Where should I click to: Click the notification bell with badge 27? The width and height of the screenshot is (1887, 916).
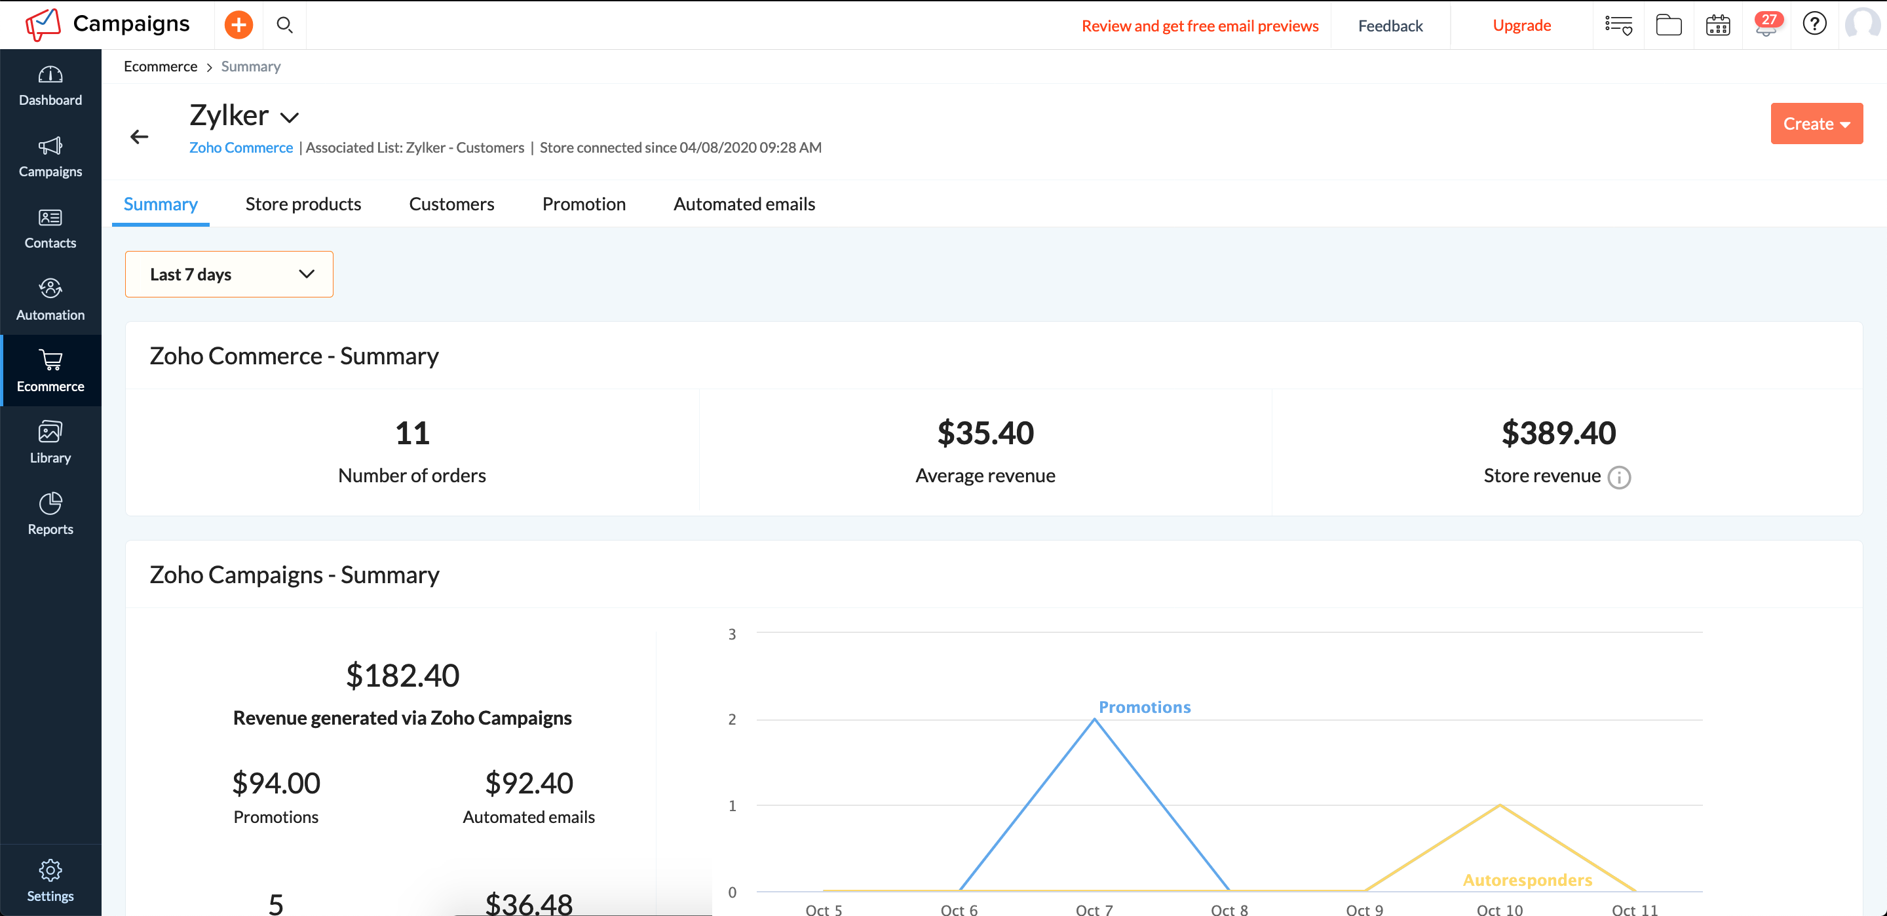[x=1765, y=24]
